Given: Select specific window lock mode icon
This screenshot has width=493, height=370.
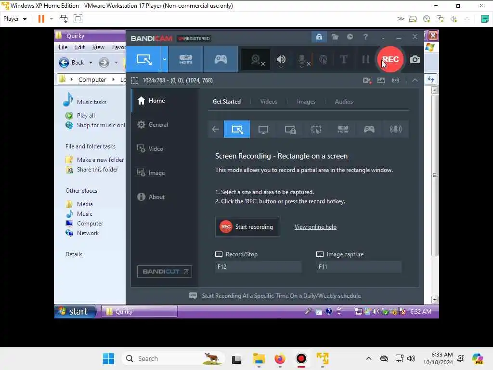Looking at the screenshot, I should 290,129.
